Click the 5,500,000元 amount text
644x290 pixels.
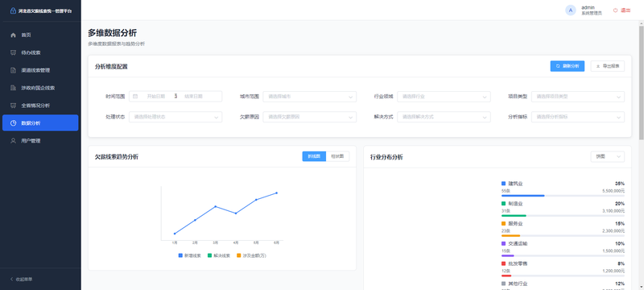click(613, 191)
